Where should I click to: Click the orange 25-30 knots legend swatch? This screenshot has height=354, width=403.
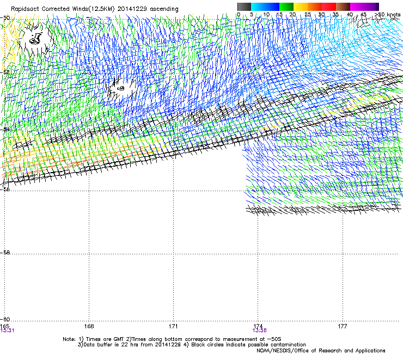[x=315, y=7]
